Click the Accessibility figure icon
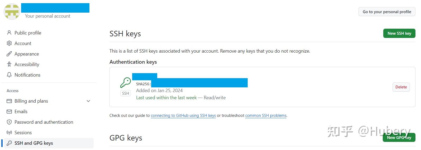 point(9,64)
